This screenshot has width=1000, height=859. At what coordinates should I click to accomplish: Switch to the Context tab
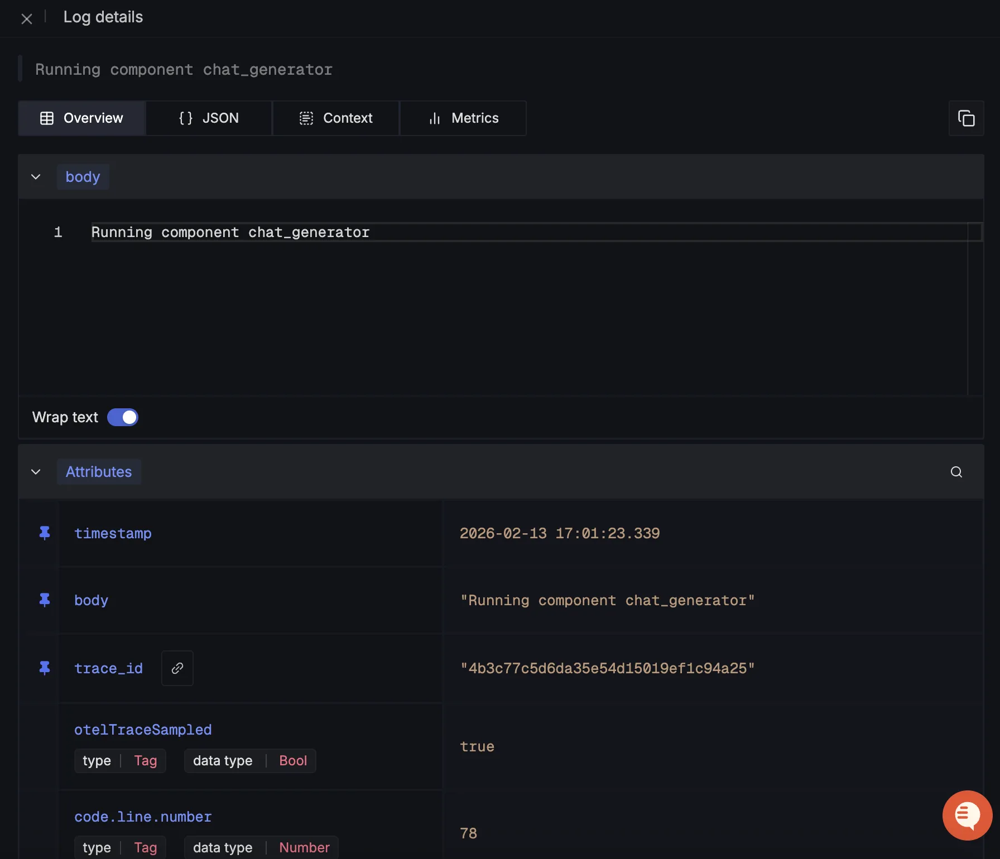[x=336, y=118]
